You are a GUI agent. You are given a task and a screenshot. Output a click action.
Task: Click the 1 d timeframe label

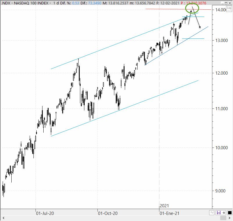pyautogui.click(x=56, y=3)
